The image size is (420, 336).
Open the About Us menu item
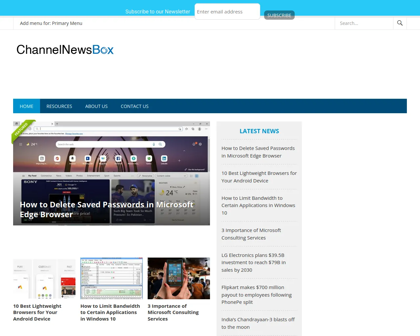pyautogui.click(x=96, y=106)
